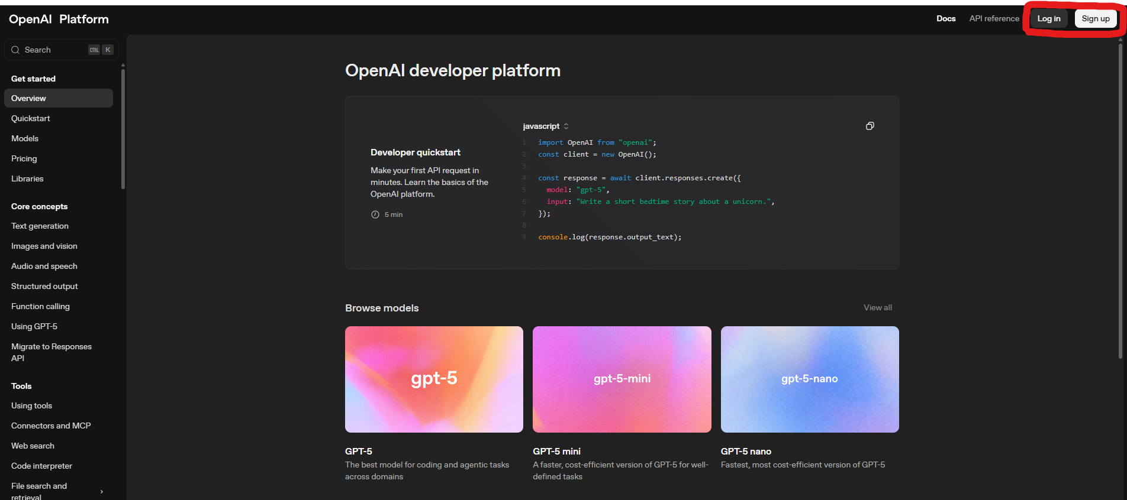Open the Docs tab

946,18
